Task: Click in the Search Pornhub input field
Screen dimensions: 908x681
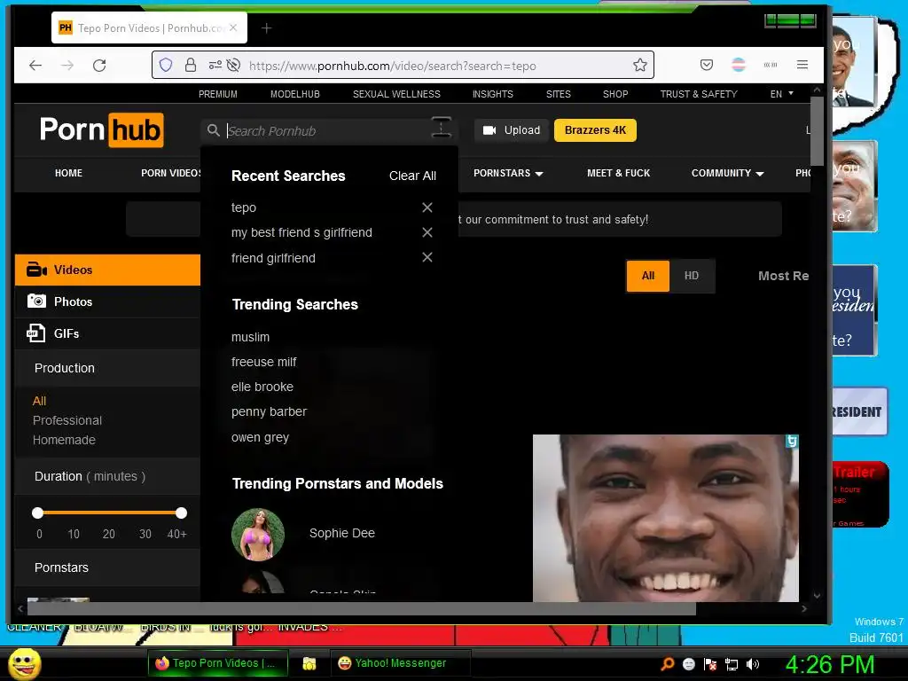Action: coord(327,131)
